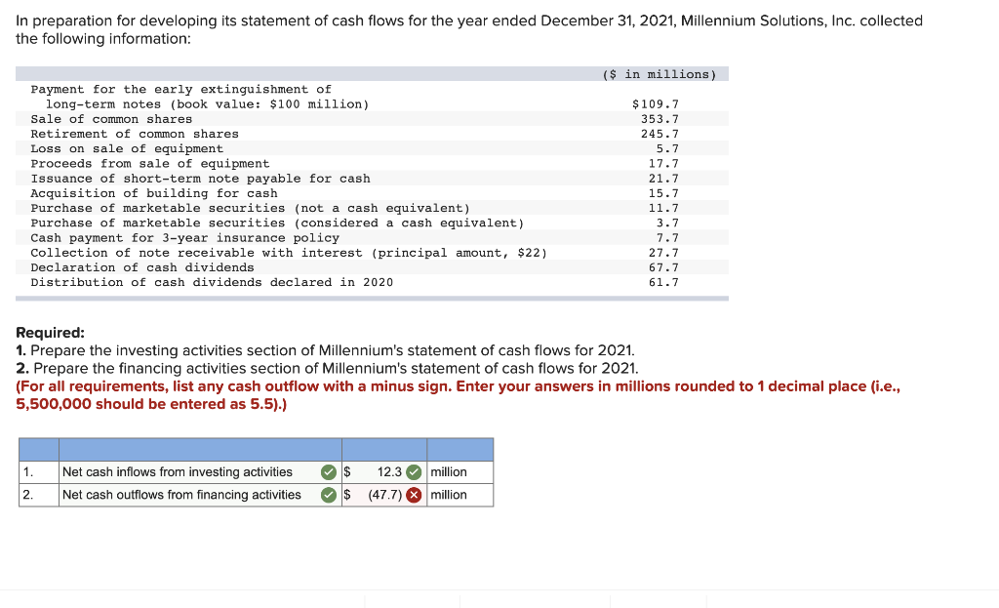Select 'Net cash inflows from investing activities' cell
Viewport: 999px width, 608px height.
click(200, 472)
